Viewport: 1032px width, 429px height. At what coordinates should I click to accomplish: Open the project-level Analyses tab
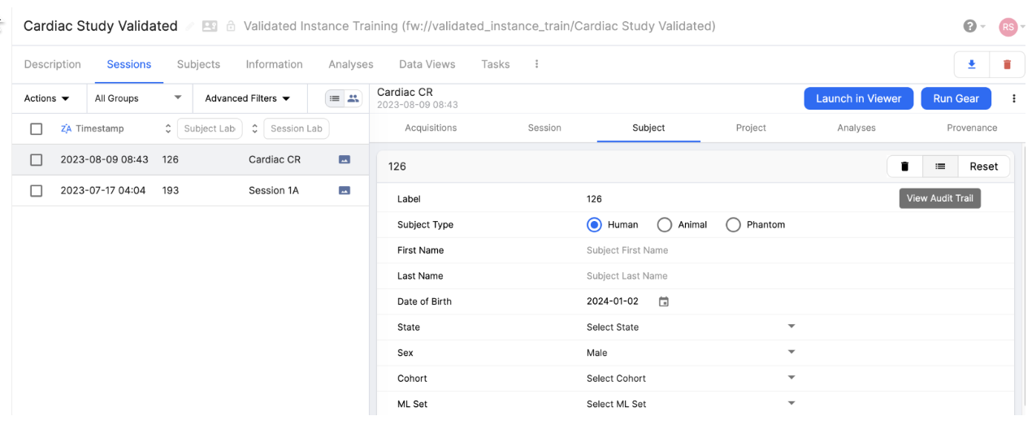point(351,64)
